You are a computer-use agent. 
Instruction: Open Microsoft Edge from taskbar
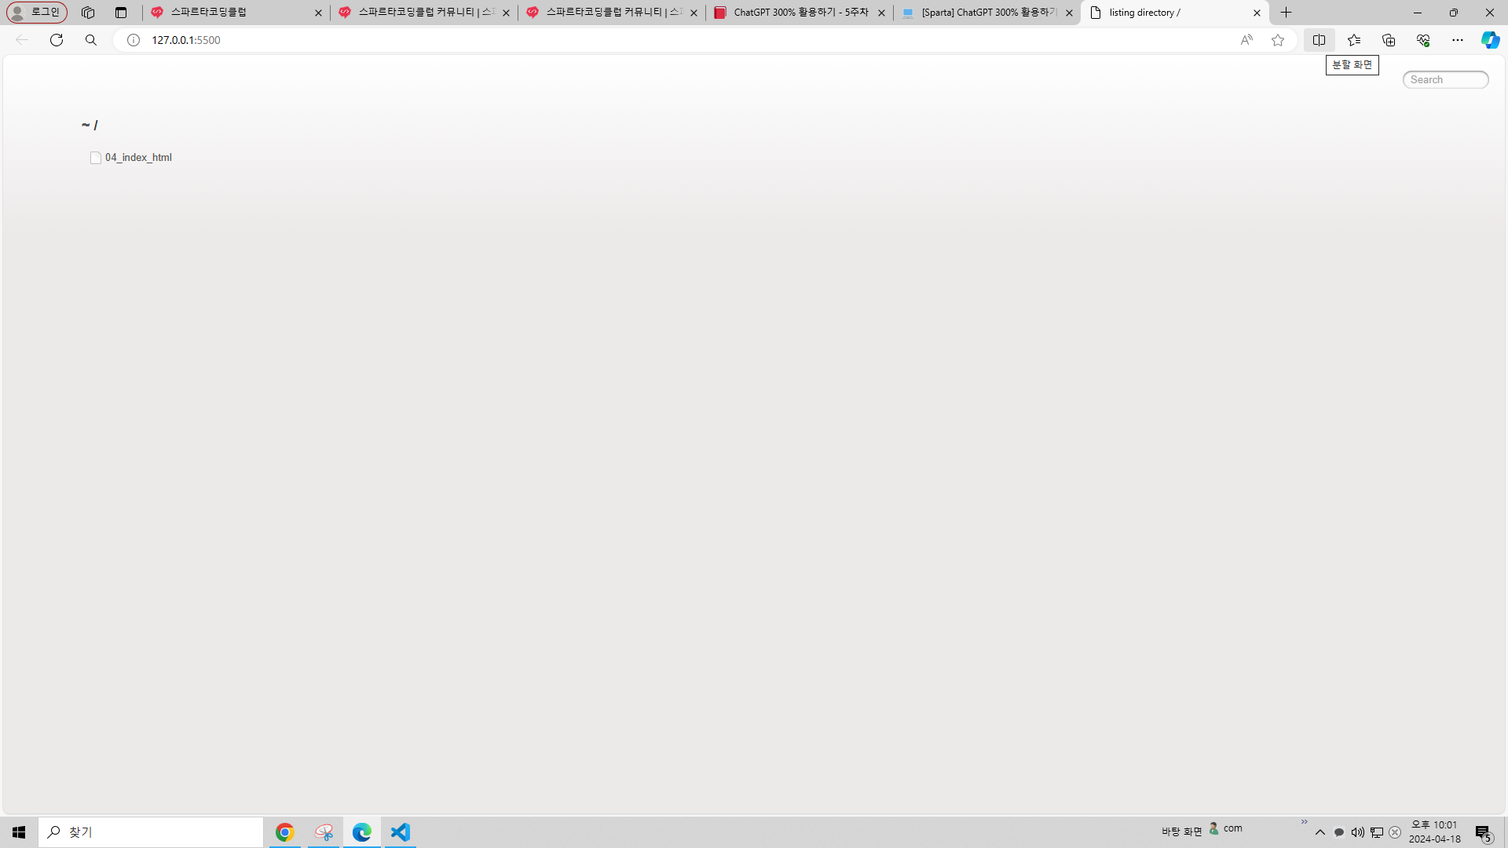tap(362, 832)
